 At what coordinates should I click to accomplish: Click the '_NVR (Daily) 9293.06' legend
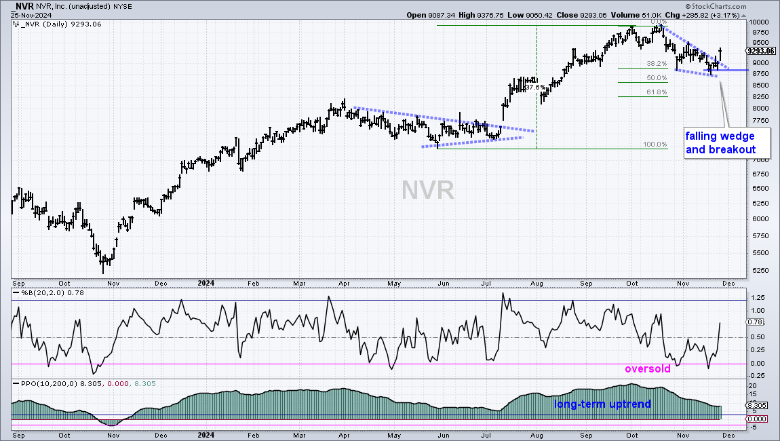click(60, 24)
